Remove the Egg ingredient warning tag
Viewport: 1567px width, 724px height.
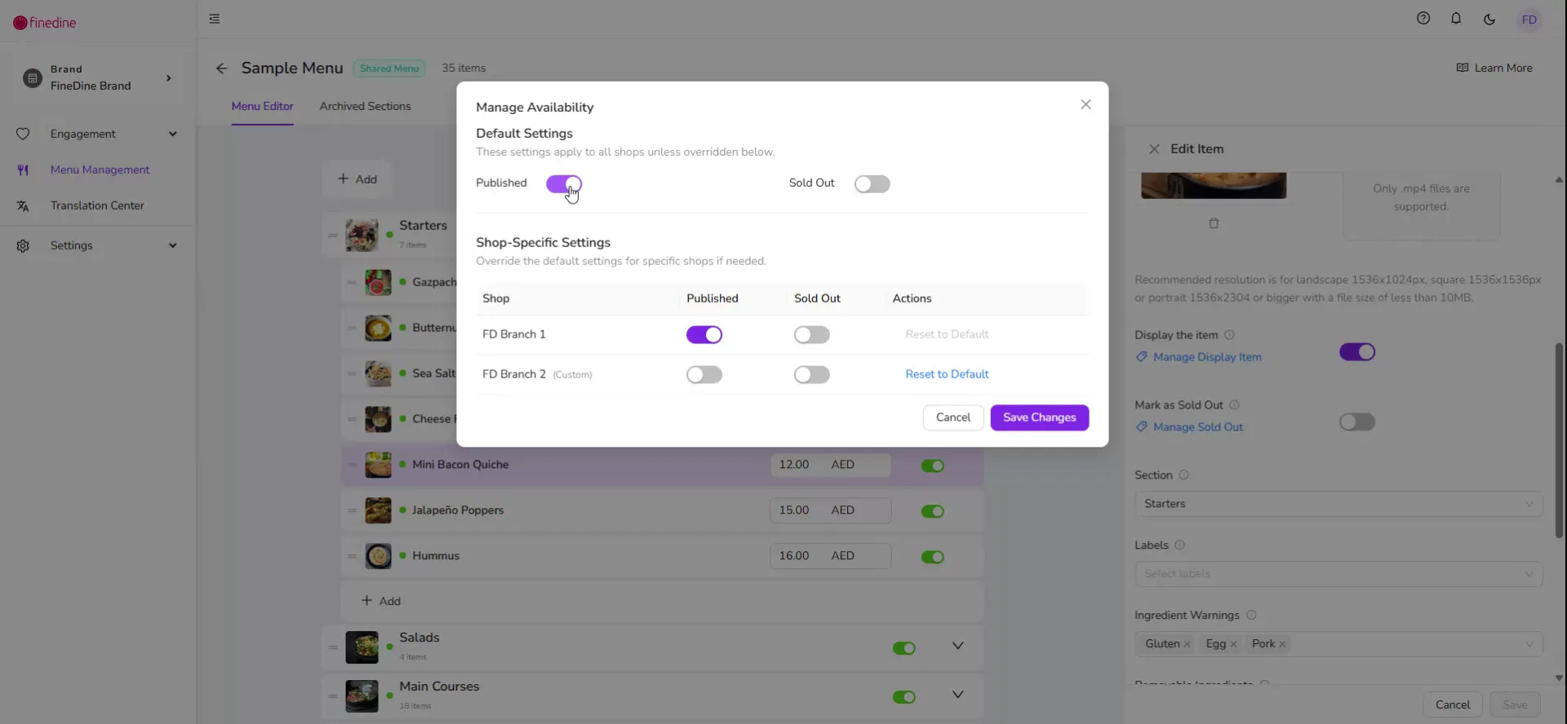click(x=1233, y=644)
